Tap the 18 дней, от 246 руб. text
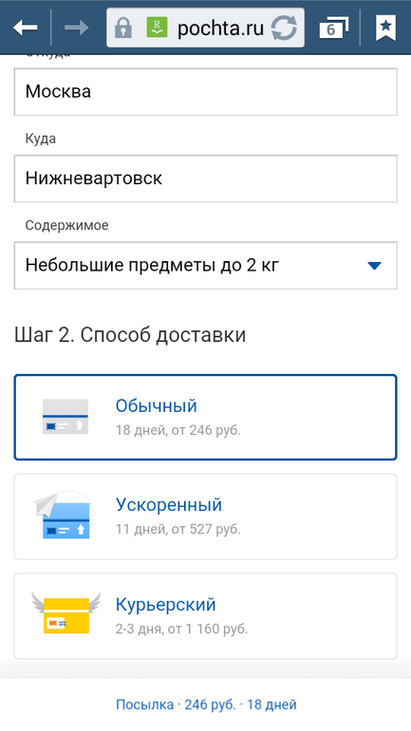The image size is (411, 731). [178, 430]
